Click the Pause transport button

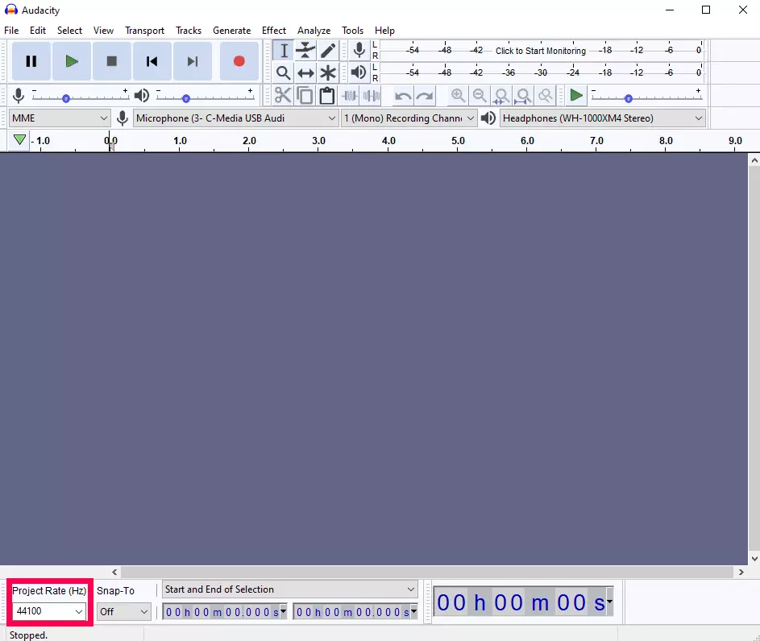tap(31, 61)
